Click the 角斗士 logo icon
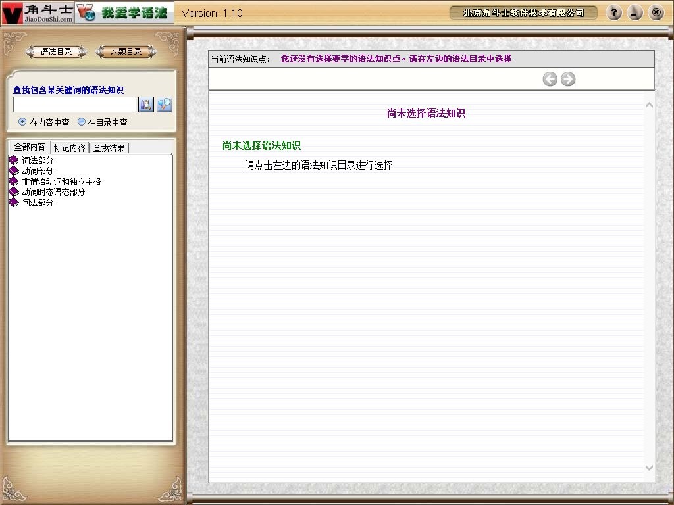Viewport: 674px width, 505px height. 13,12
